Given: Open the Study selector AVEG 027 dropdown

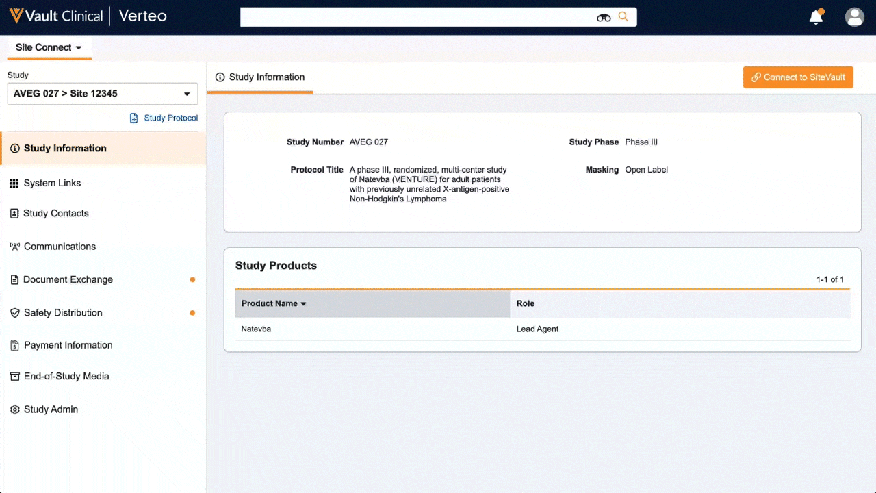Looking at the screenshot, I should click(103, 94).
